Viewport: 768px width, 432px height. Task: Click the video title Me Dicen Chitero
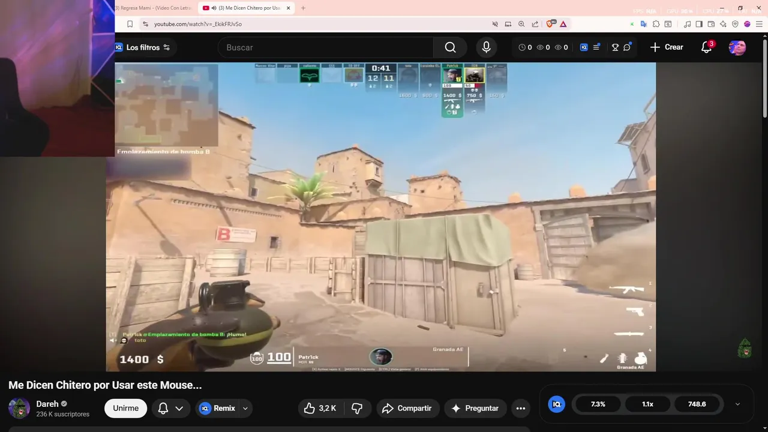point(105,385)
